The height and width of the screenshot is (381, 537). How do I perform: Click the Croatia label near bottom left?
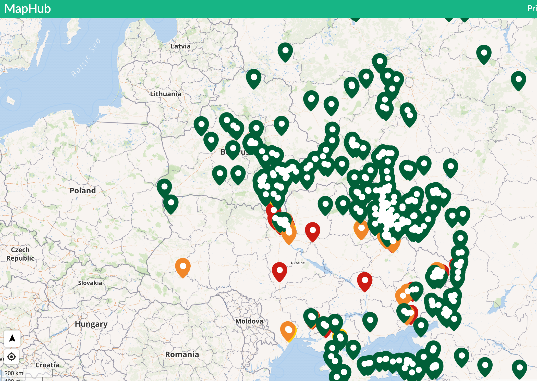coord(47,365)
